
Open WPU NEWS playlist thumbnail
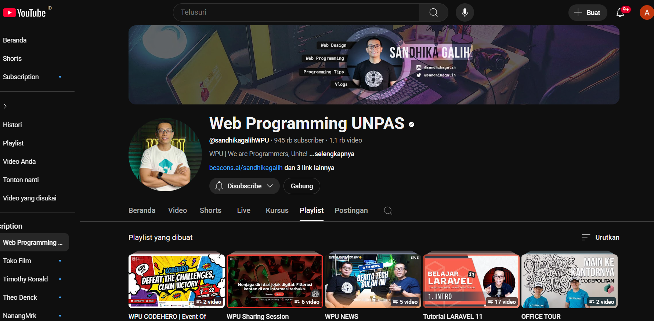tap(373, 281)
